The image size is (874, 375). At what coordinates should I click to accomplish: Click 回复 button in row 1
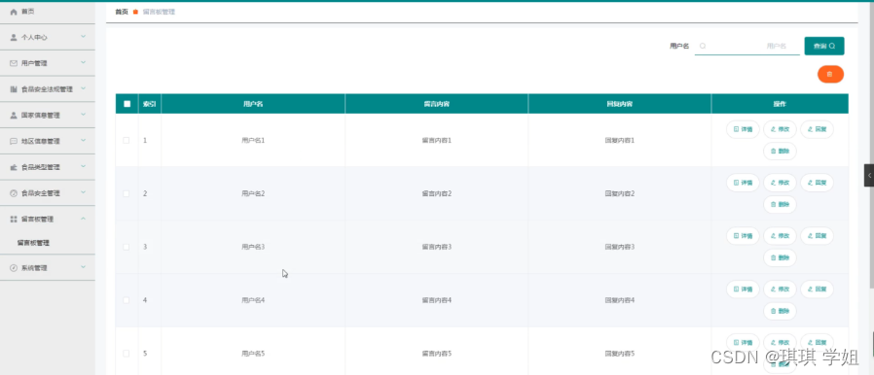pos(817,129)
